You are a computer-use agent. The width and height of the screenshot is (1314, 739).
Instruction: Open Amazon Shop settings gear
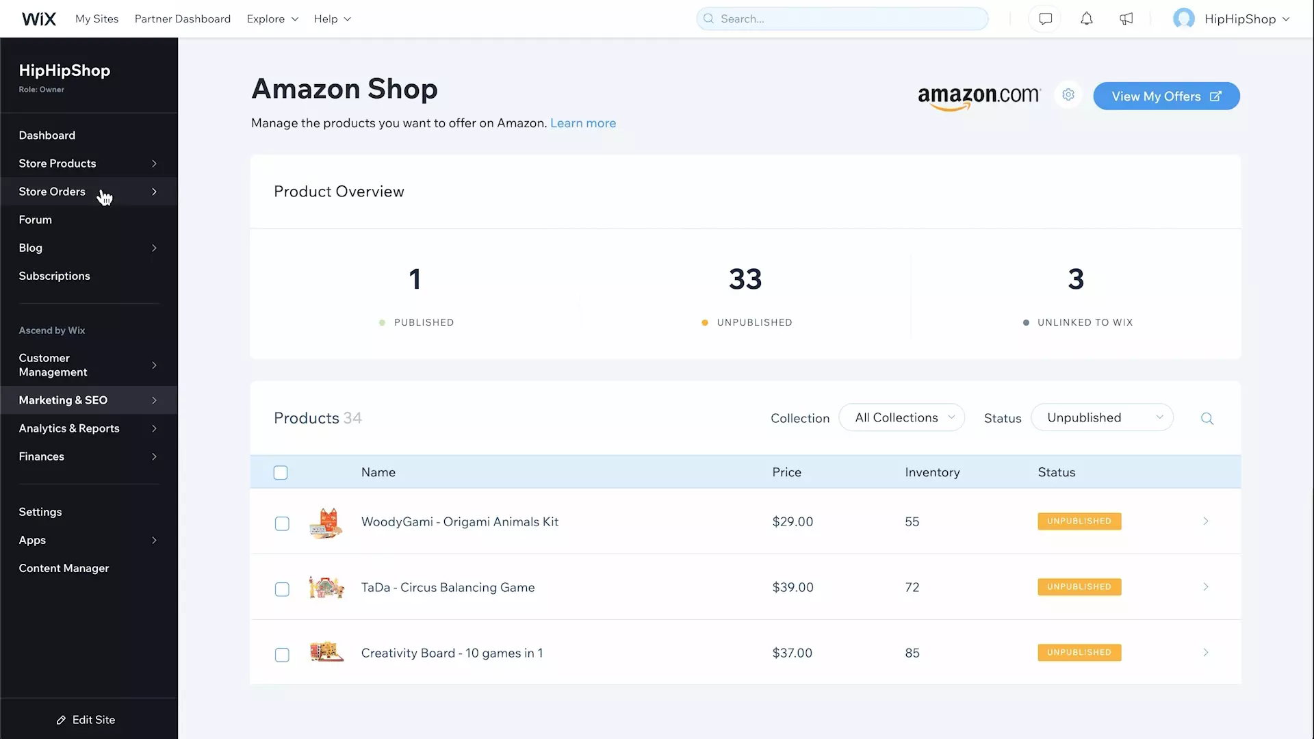coord(1068,95)
